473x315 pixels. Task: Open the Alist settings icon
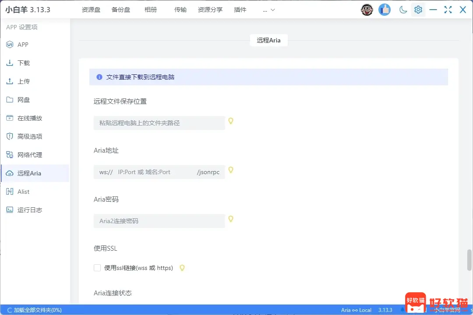pos(10,192)
